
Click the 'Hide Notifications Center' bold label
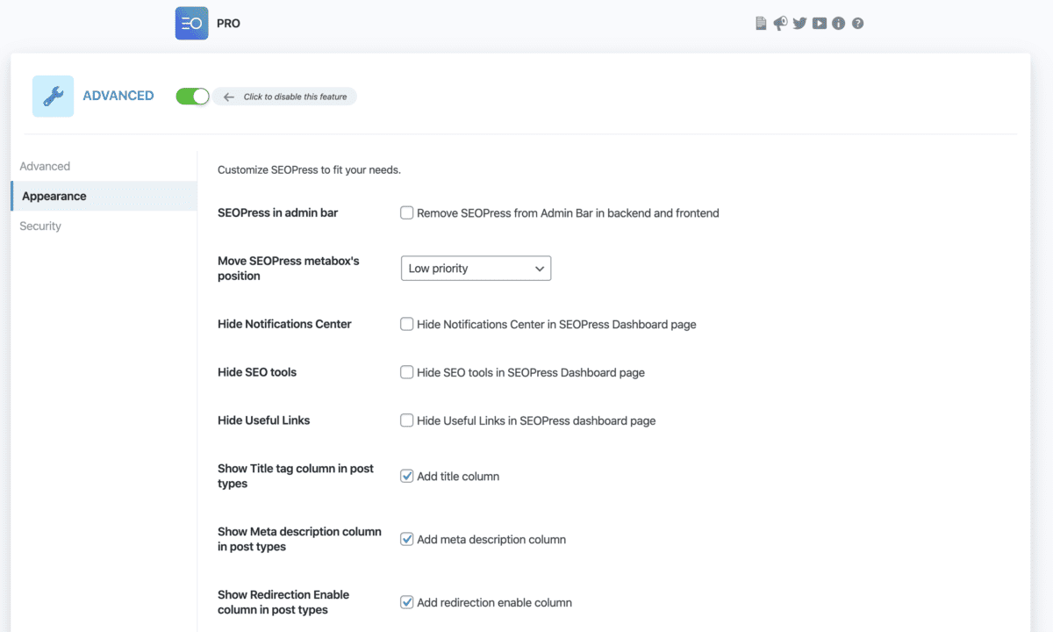pyautogui.click(x=284, y=324)
